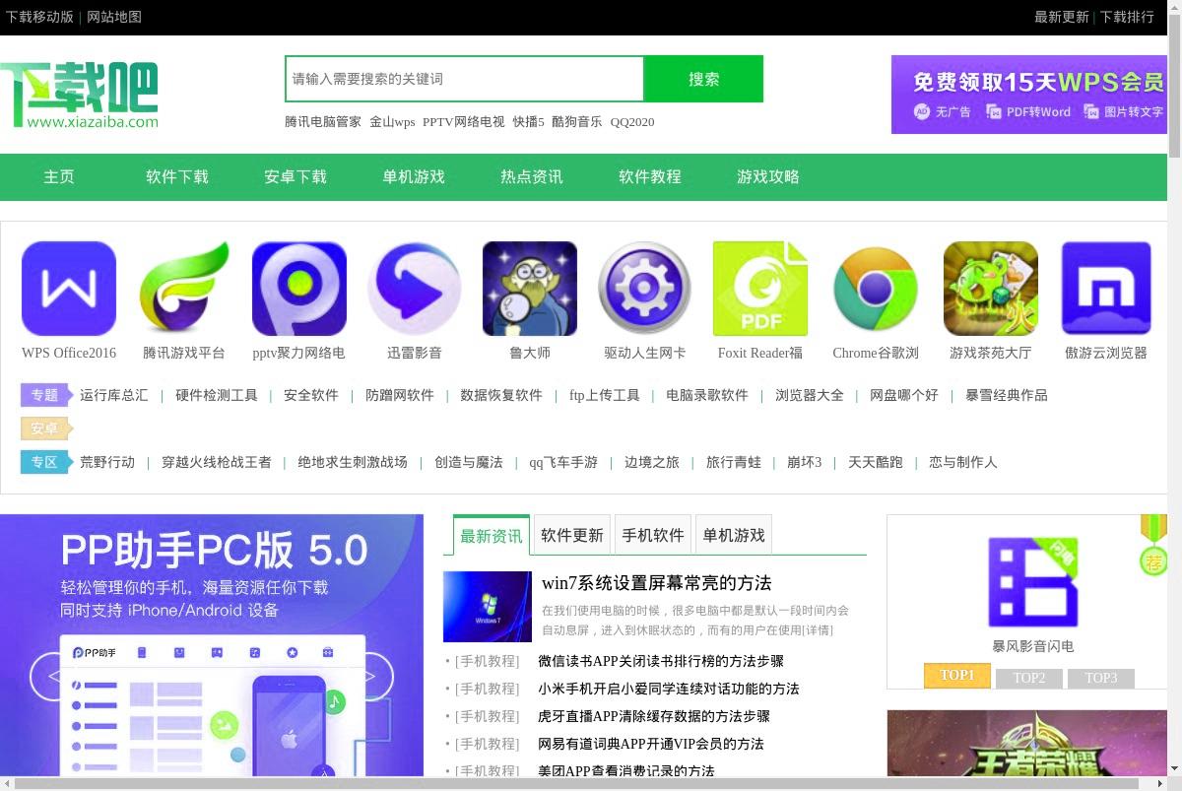The image size is (1182, 791).
Task: Open 软件教程 in the navigation bar
Action: [x=650, y=177]
